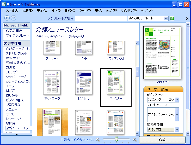Choose Word 文書のイン... document type

coord(18,63)
